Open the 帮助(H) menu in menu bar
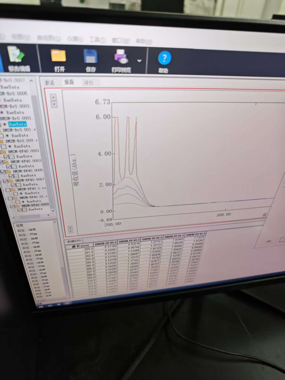Viewport: 285px width, 380px height. coord(144,41)
